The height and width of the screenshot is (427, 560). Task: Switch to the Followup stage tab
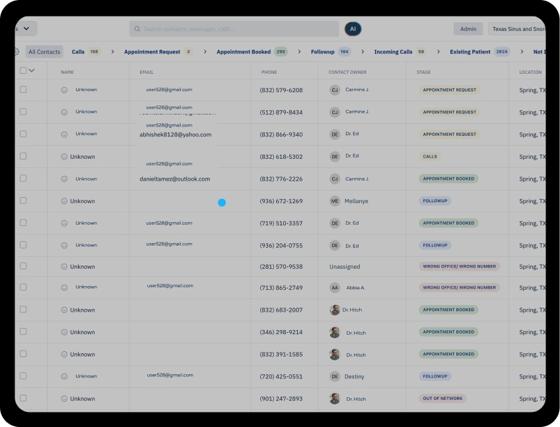click(x=331, y=51)
